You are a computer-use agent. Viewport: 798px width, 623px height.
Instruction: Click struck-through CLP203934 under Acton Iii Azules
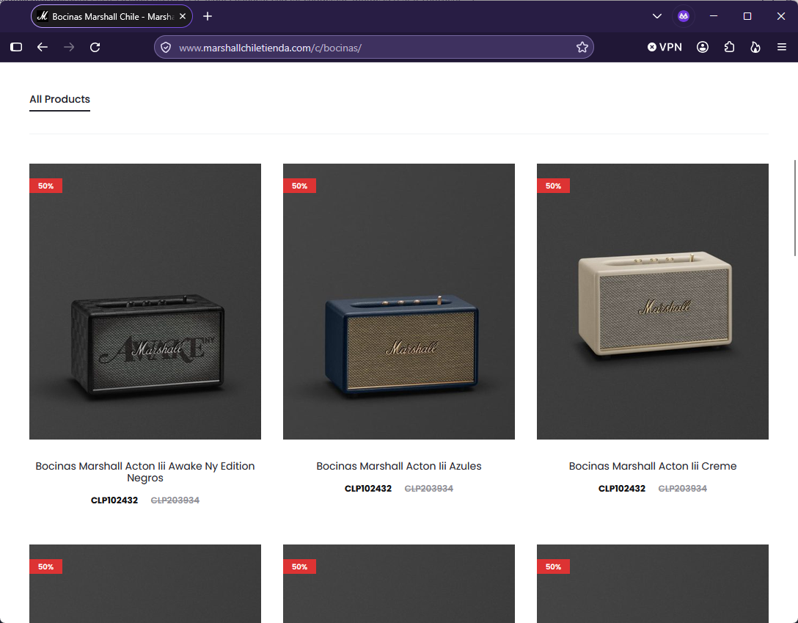click(x=429, y=489)
